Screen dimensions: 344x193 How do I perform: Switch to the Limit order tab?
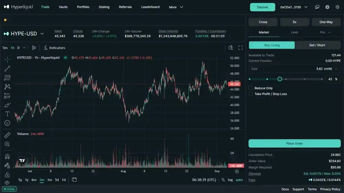click(294, 32)
